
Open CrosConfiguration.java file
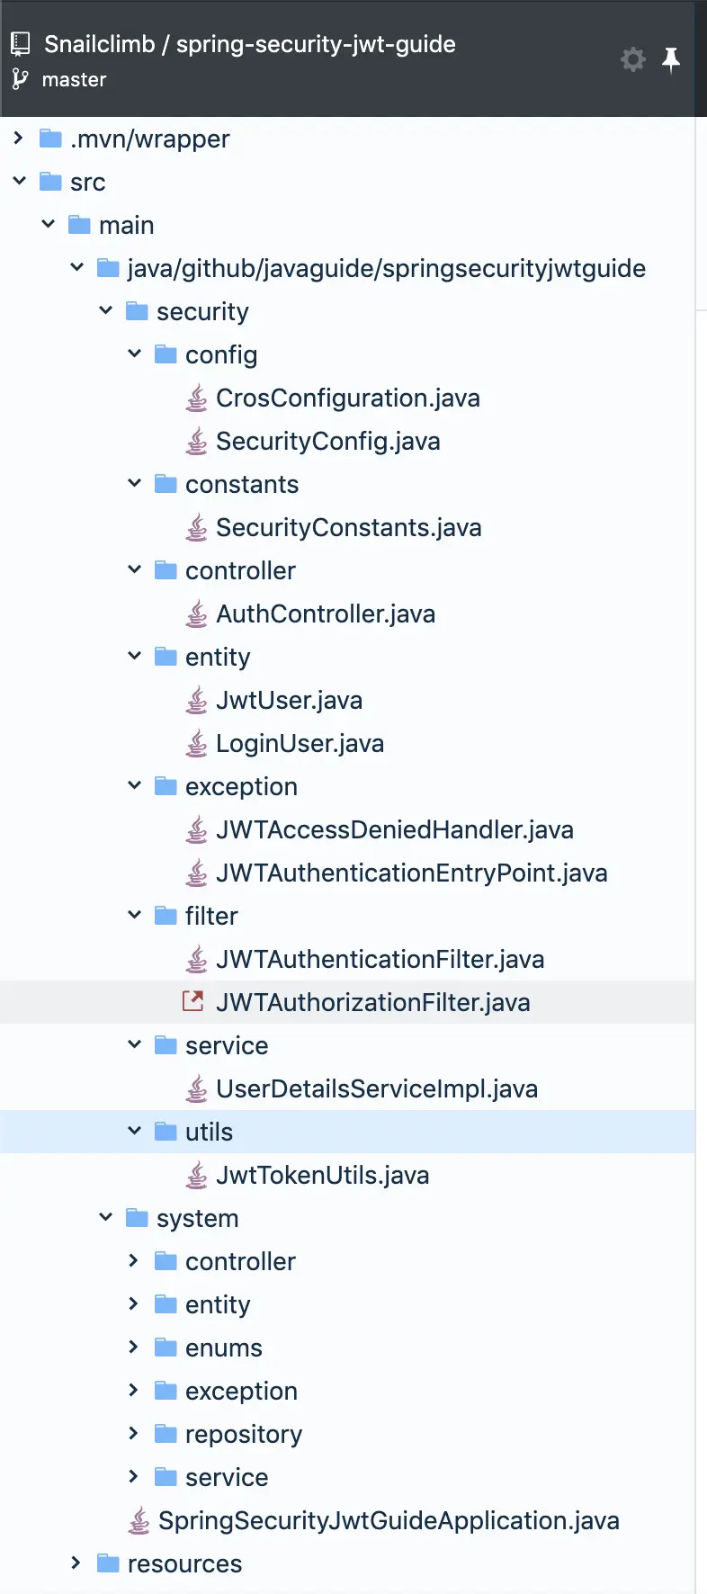coord(347,398)
